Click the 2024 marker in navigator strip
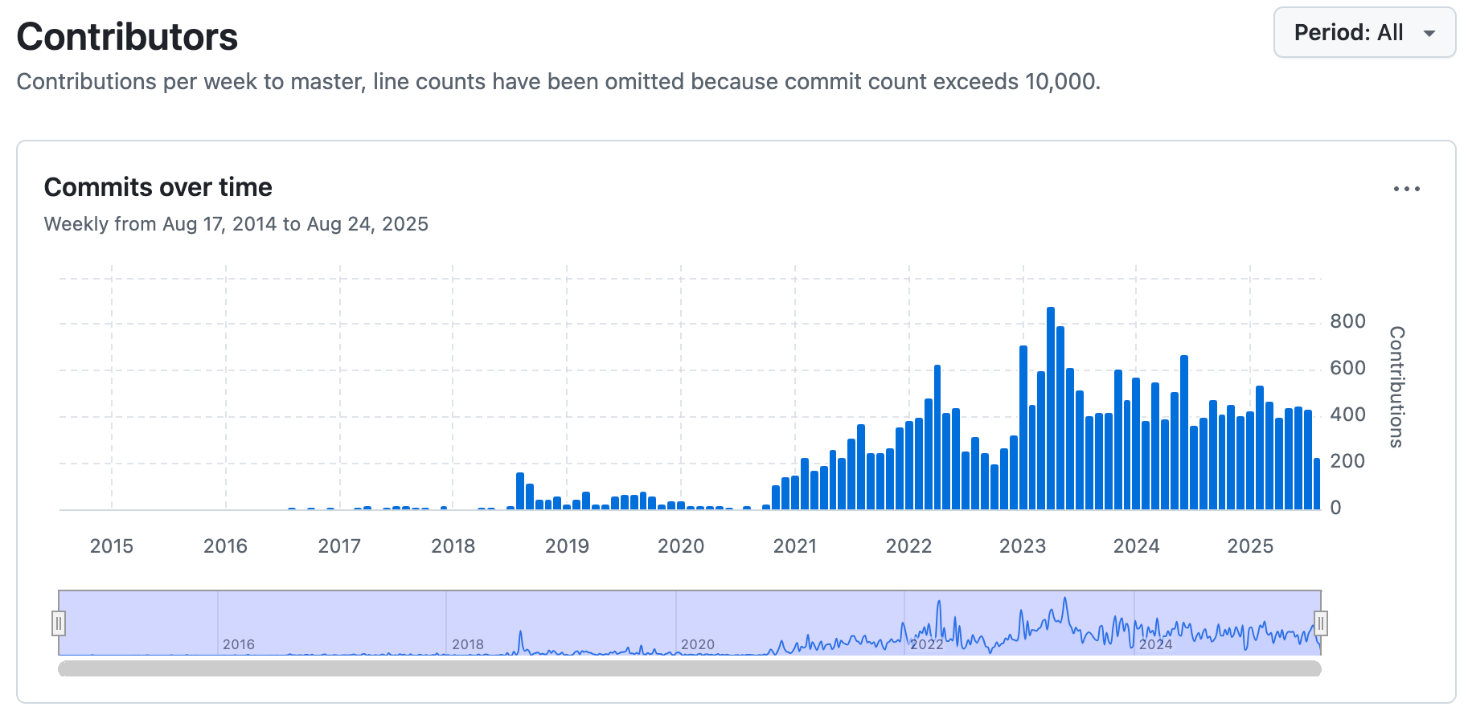This screenshot has width=1468, height=715. click(1155, 644)
